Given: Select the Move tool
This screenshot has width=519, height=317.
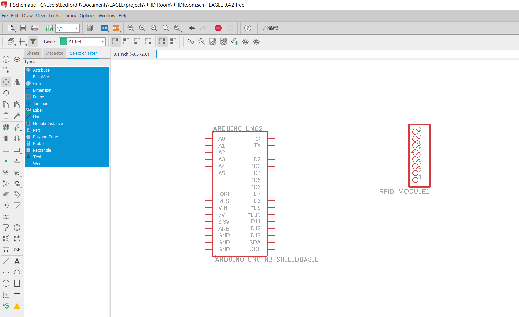Looking at the screenshot, I should [x=6, y=82].
